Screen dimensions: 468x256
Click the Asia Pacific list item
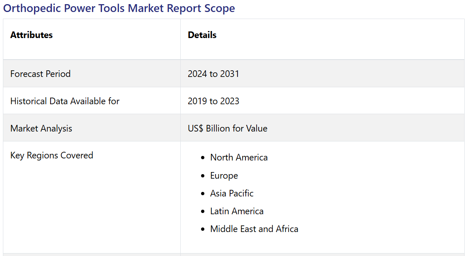coord(232,194)
